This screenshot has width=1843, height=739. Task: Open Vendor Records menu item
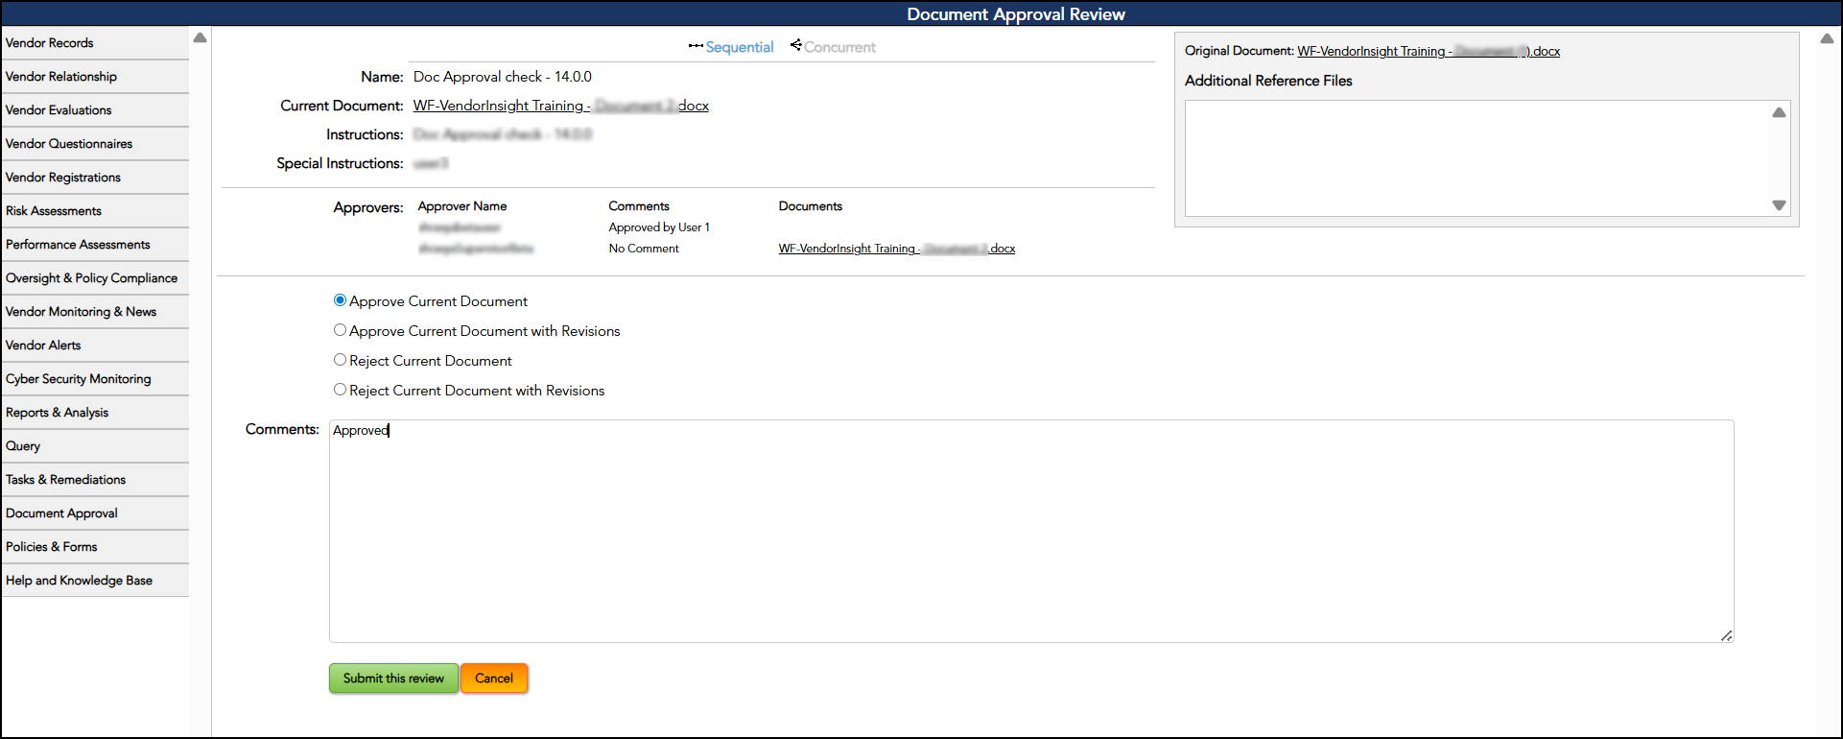[x=50, y=43]
